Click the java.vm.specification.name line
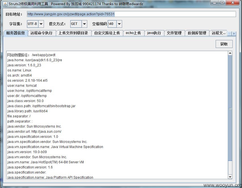Screen dimensions: 242x188 pos(55,147)
